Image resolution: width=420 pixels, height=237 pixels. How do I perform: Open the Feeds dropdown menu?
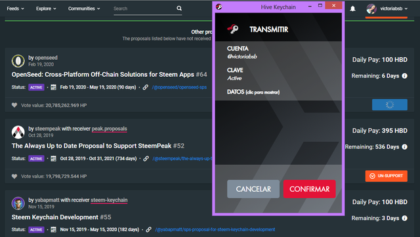16,9
